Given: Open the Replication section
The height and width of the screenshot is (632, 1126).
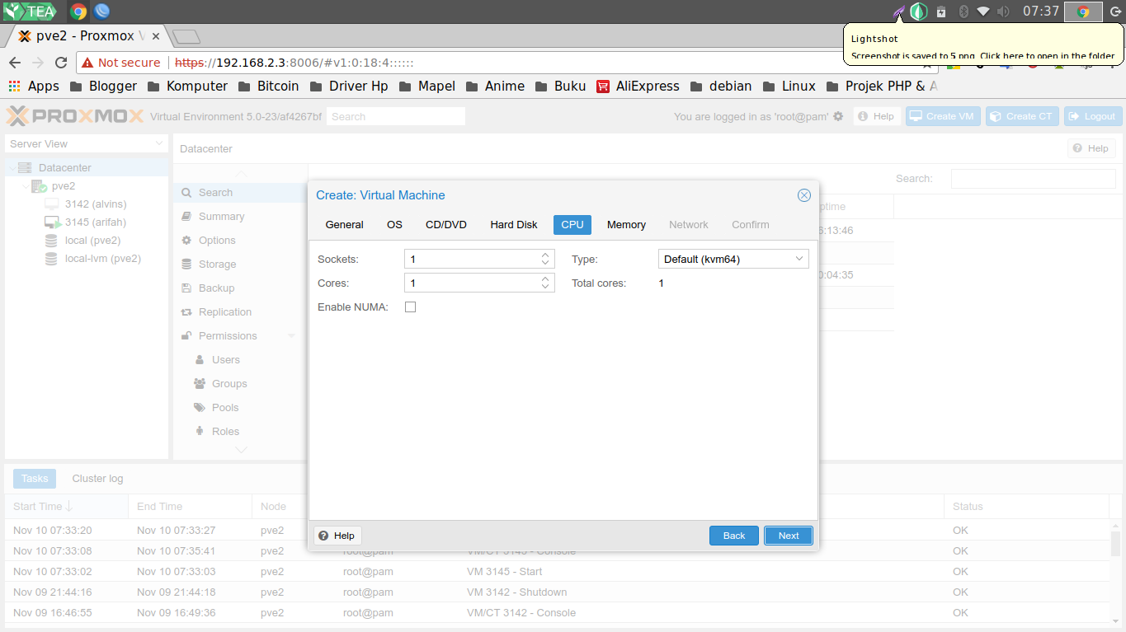Looking at the screenshot, I should [x=239, y=311].
